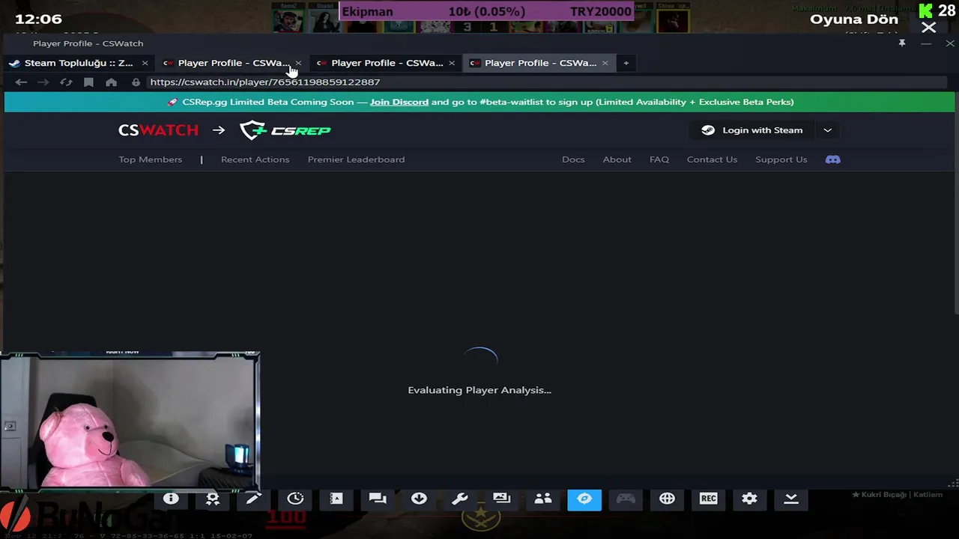959x539 pixels.
Task: Open the achievements ribbon icon in overlay bar
Action: [213, 499]
